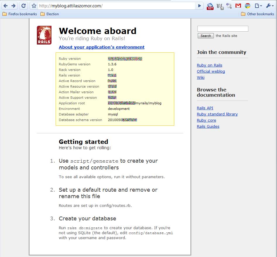Click the Environment value development
The height and width of the screenshot is (257, 277).
[119, 109]
